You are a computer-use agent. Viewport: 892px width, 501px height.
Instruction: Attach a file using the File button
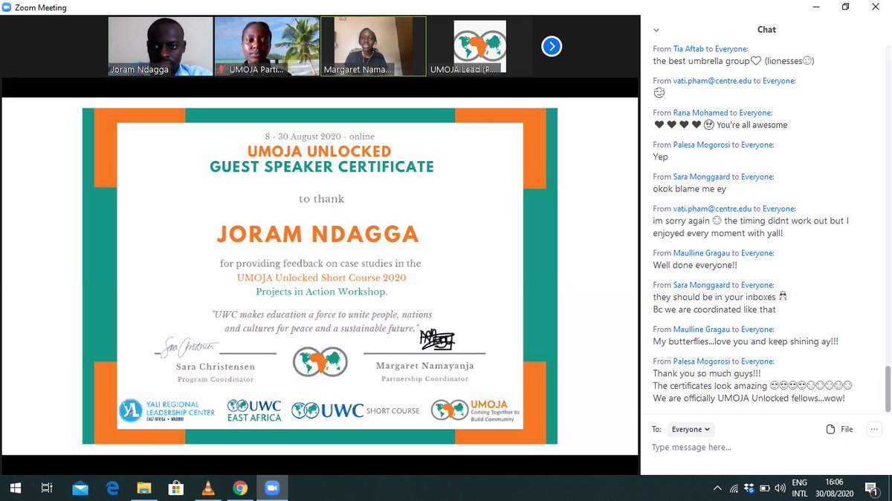coord(840,429)
